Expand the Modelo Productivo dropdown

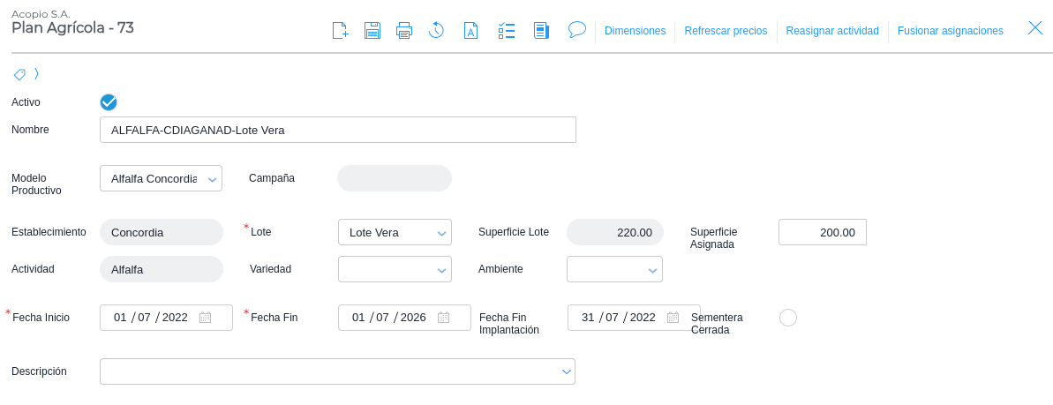(x=212, y=179)
